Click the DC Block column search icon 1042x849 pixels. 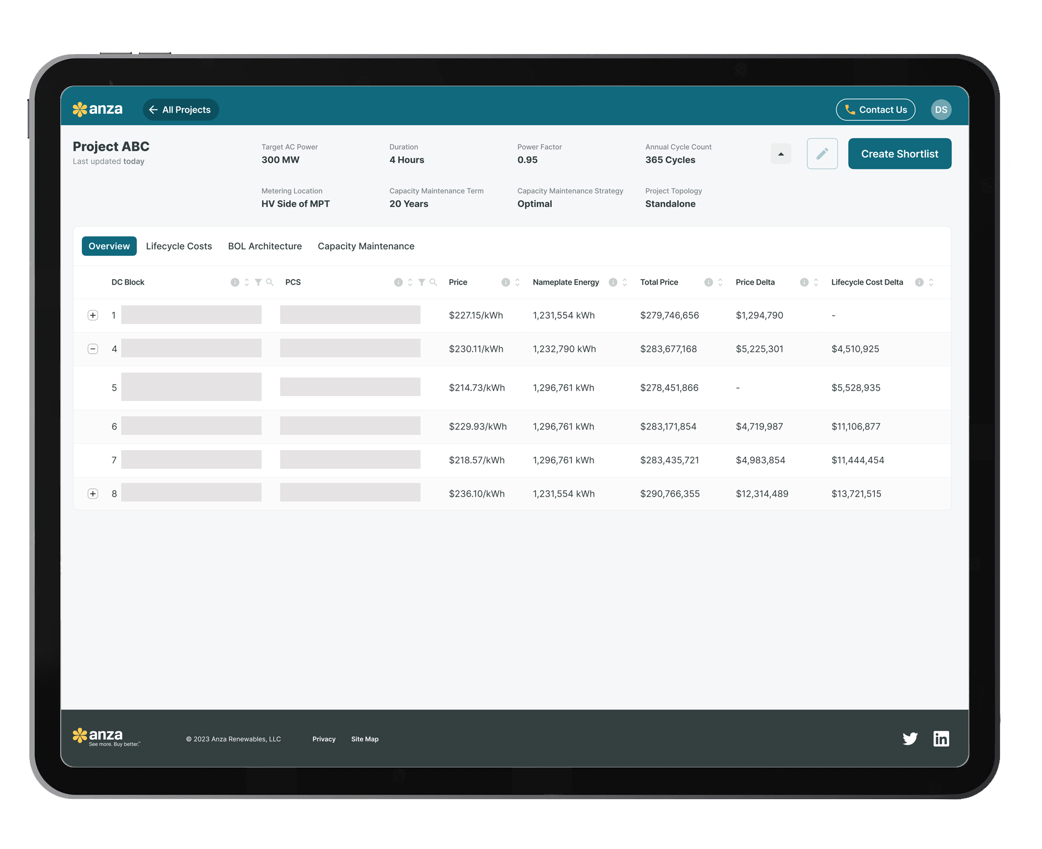click(x=270, y=282)
